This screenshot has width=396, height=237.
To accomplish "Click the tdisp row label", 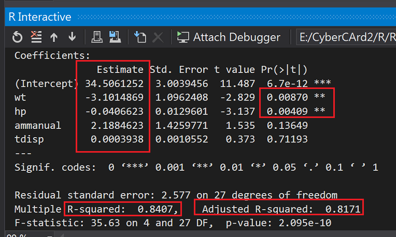I will [29, 139].
